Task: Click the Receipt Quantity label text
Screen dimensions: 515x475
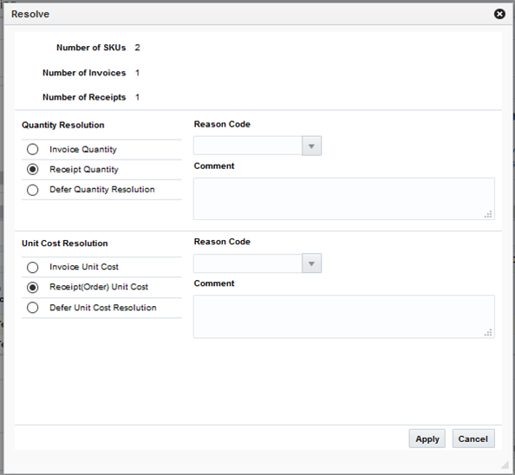Action: (x=84, y=169)
